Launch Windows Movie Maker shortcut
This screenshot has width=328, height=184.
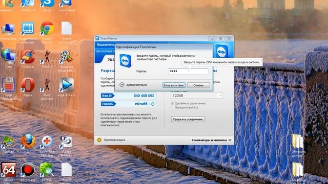(67, 56)
